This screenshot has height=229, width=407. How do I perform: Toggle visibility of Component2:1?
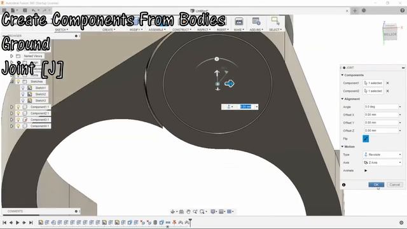click(18, 113)
